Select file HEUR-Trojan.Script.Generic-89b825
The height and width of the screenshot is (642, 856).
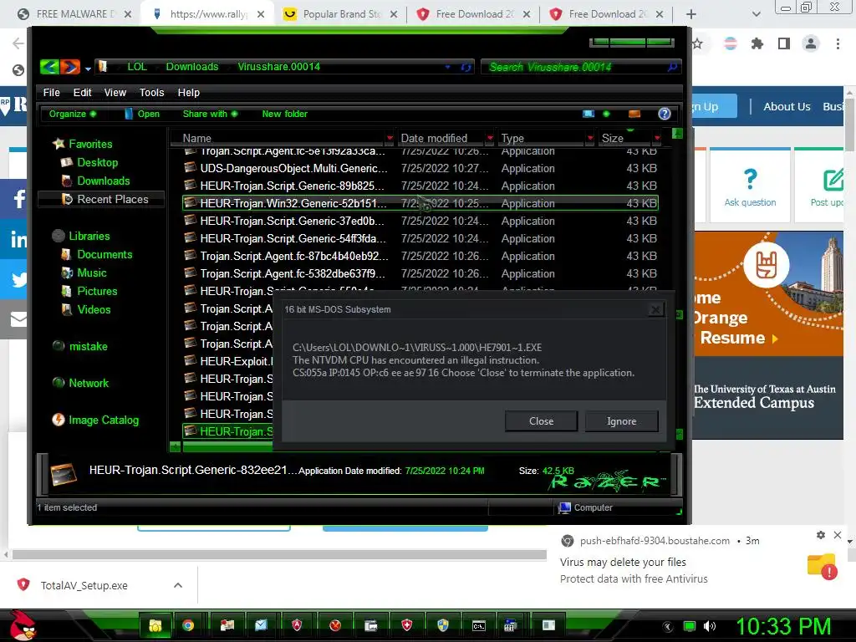[420, 186]
